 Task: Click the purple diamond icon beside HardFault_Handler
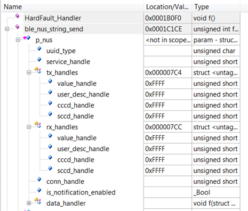17,16
